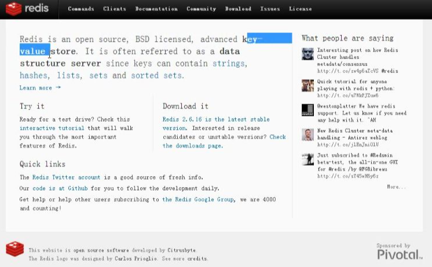The width and height of the screenshot is (432, 267).
Task: Click the Citrusbyte link in footer
Action: (x=182, y=250)
